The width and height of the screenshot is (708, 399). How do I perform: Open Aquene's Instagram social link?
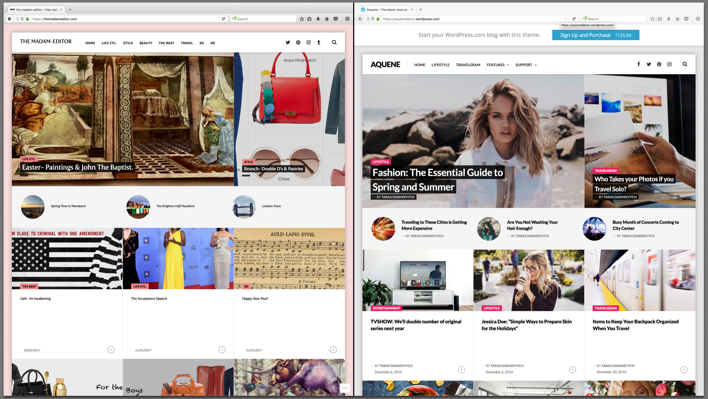click(x=669, y=64)
